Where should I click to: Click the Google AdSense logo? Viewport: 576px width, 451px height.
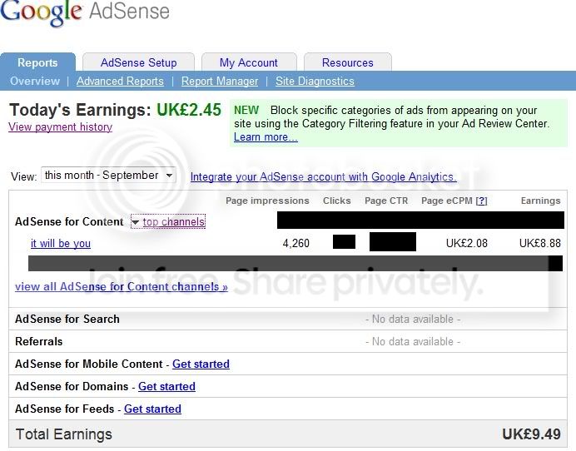point(85,12)
